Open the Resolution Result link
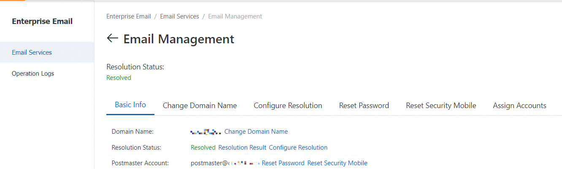The image size is (562, 169). click(242, 148)
